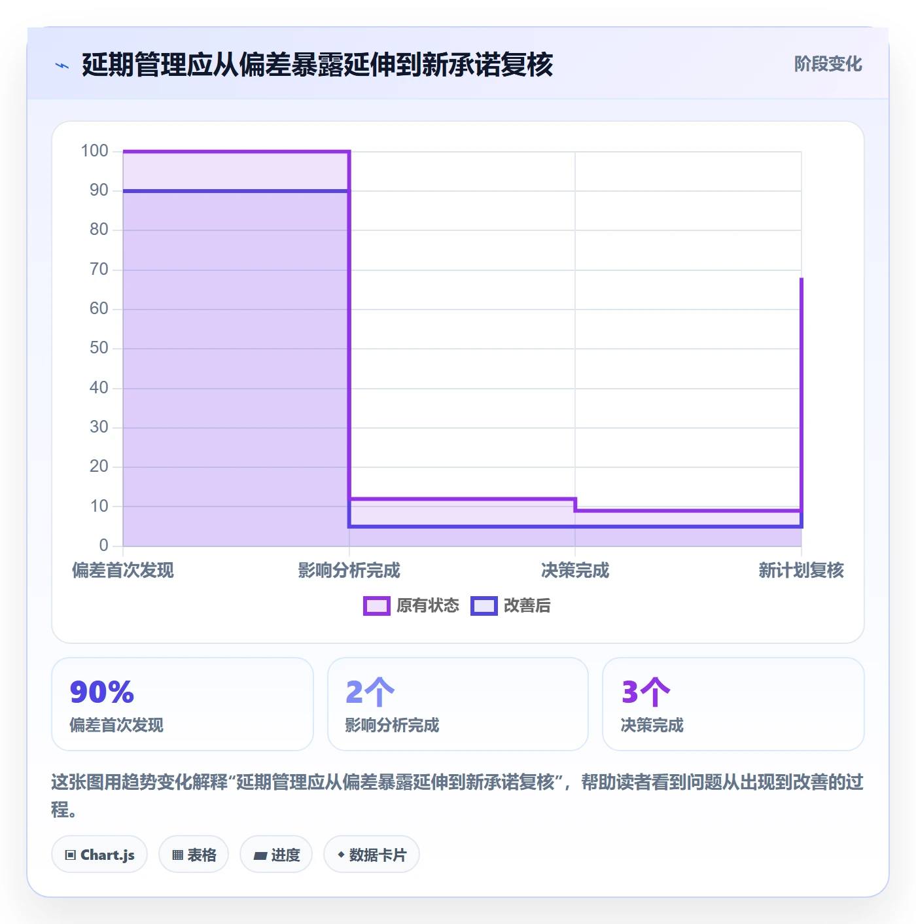Select the 进度 tag pill
916x924 pixels.
pos(276,855)
